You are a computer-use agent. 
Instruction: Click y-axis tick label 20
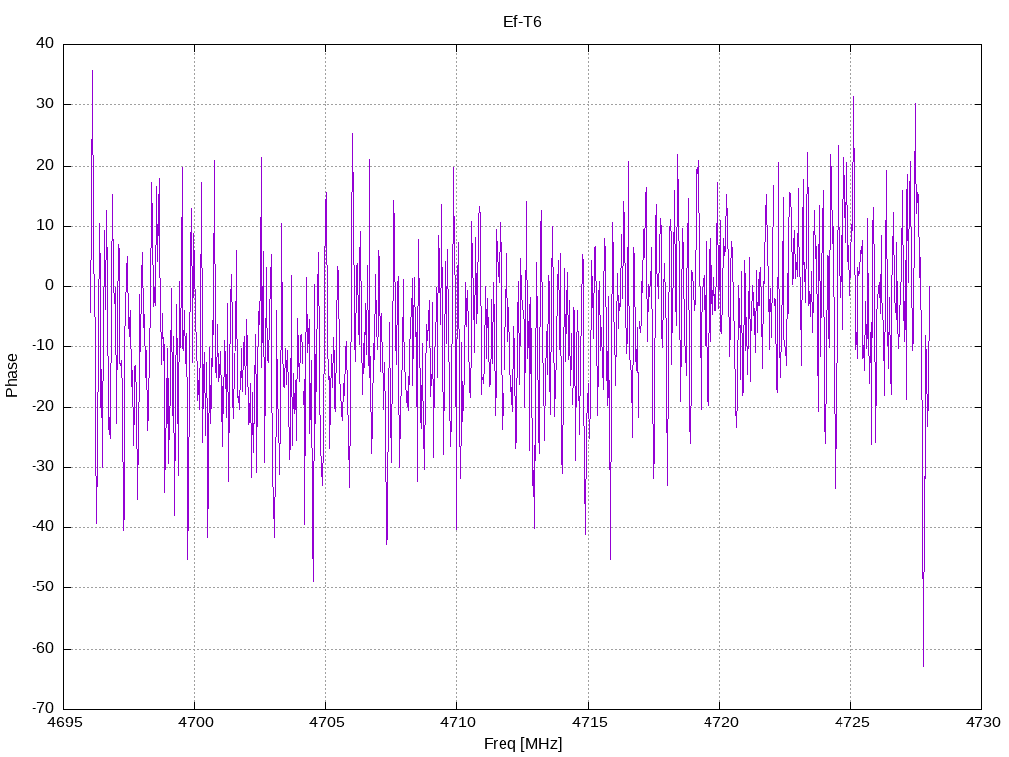tap(45, 165)
